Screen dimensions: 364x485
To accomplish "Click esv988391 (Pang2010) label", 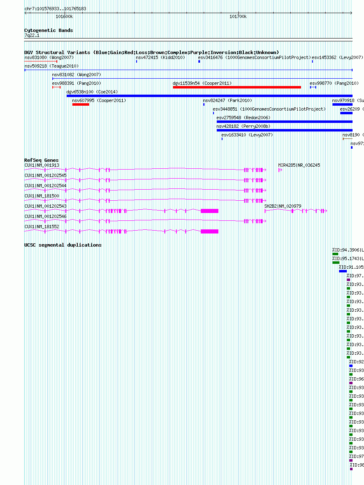I will pos(76,84).
